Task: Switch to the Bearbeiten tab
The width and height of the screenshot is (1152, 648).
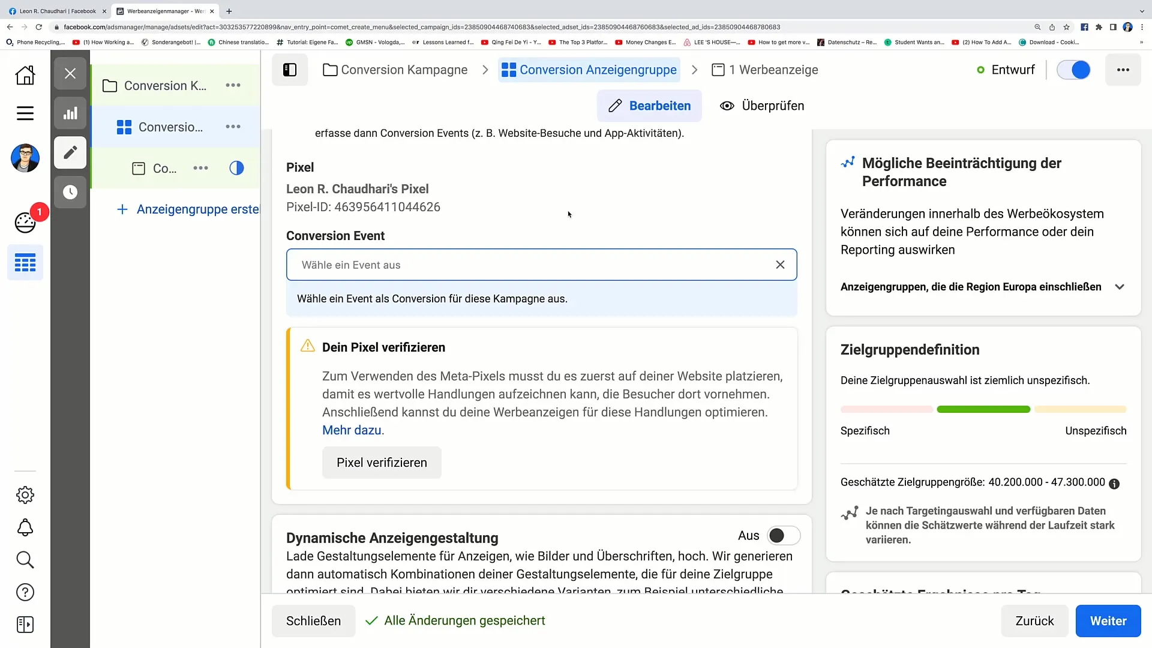Action: [x=649, y=106]
